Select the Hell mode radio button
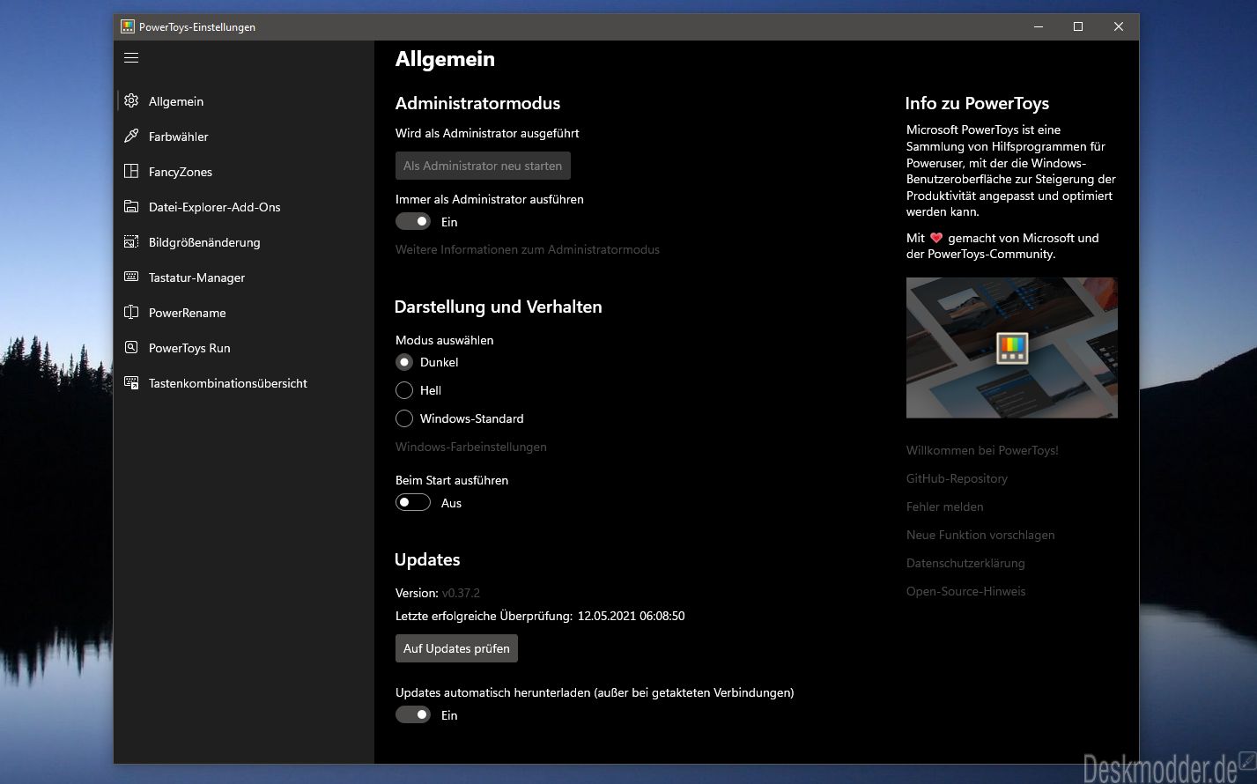Image resolution: width=1257 pixels, height=784 pixels. (x=404, y=390)
